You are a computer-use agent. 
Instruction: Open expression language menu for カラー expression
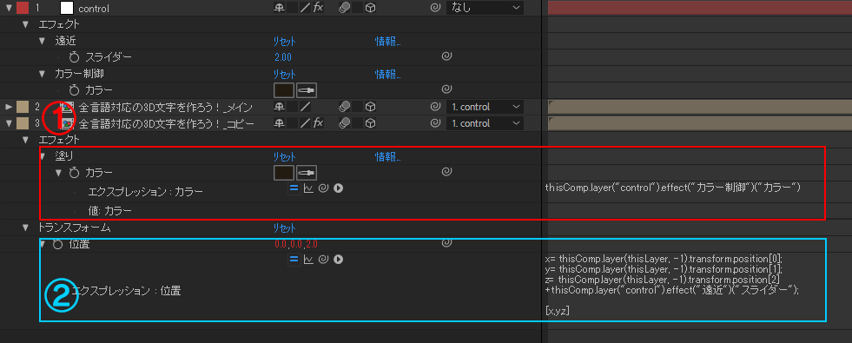[338, 188]
